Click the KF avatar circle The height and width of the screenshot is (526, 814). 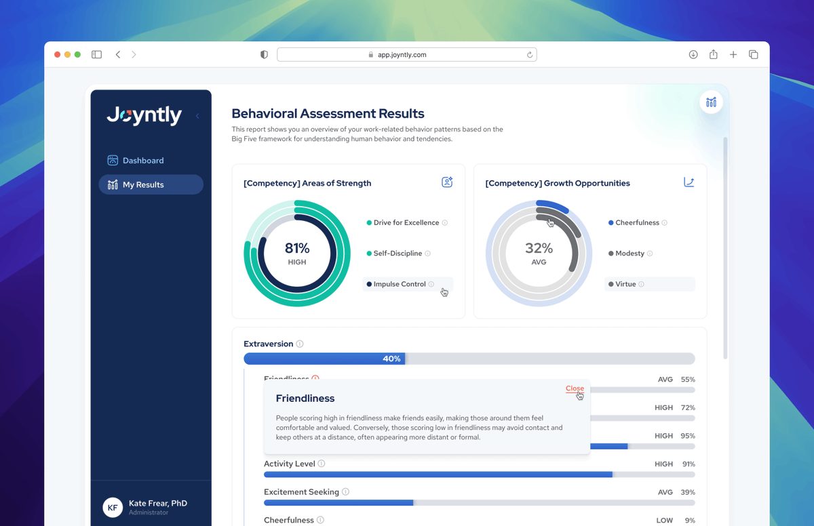pyautogui.click(x=113, y=507)
